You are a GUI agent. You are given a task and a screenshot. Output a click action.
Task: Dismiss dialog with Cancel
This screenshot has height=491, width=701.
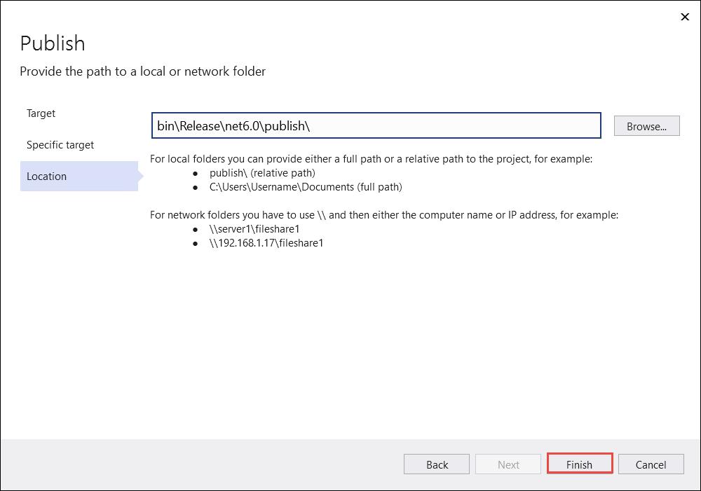coord(651,464)
